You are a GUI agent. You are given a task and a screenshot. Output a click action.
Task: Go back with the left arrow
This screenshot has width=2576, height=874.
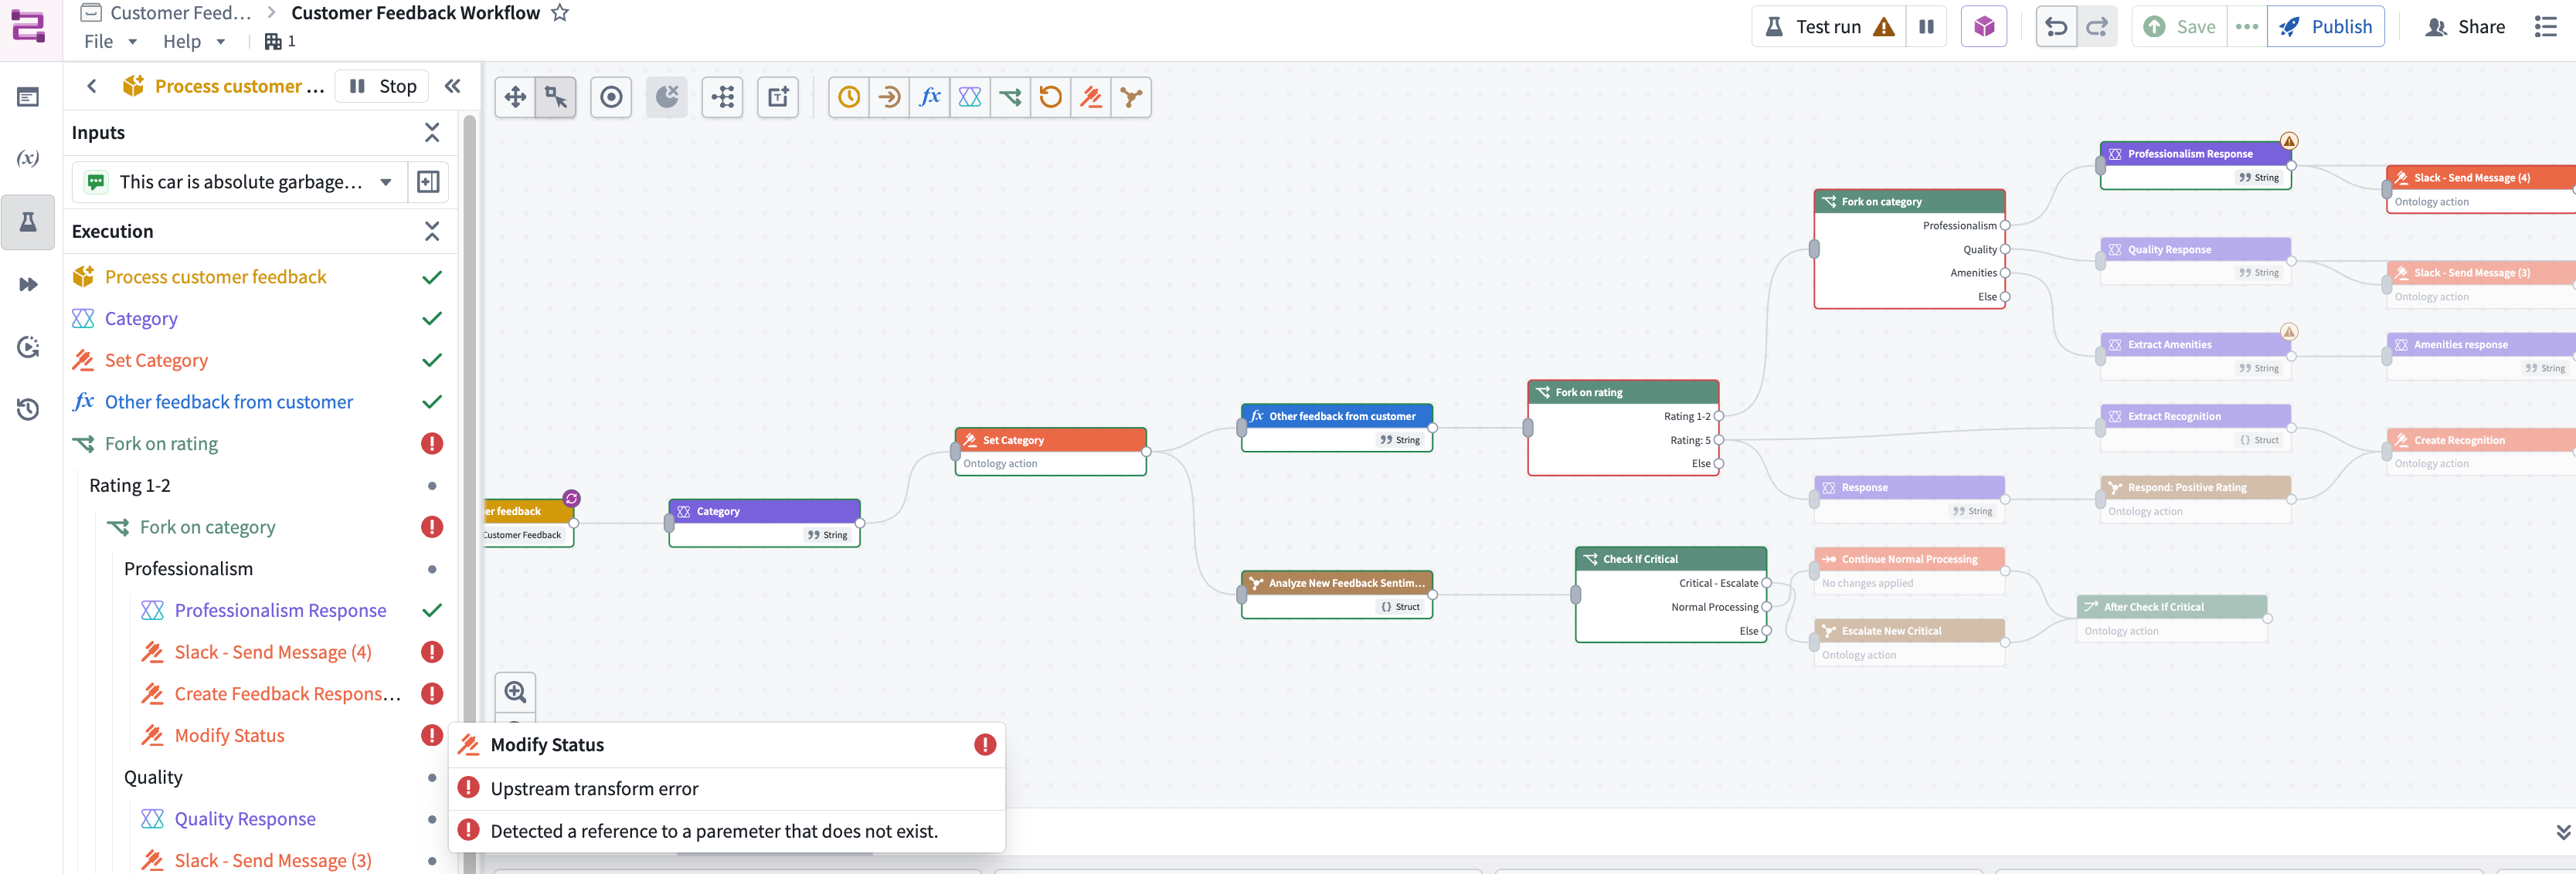coord(92,86)
